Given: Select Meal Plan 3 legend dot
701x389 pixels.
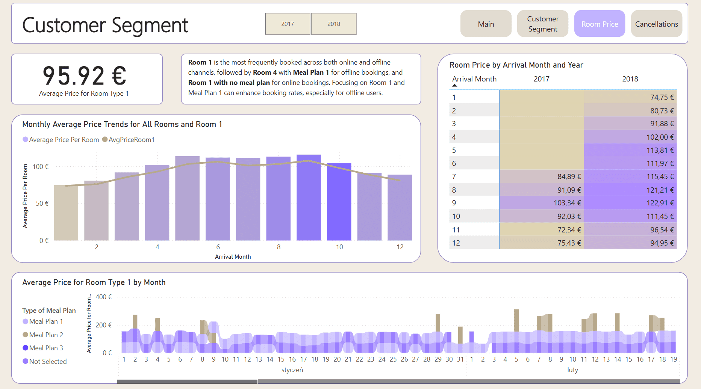Looking at the screenshot, I should tap(25, 348).
